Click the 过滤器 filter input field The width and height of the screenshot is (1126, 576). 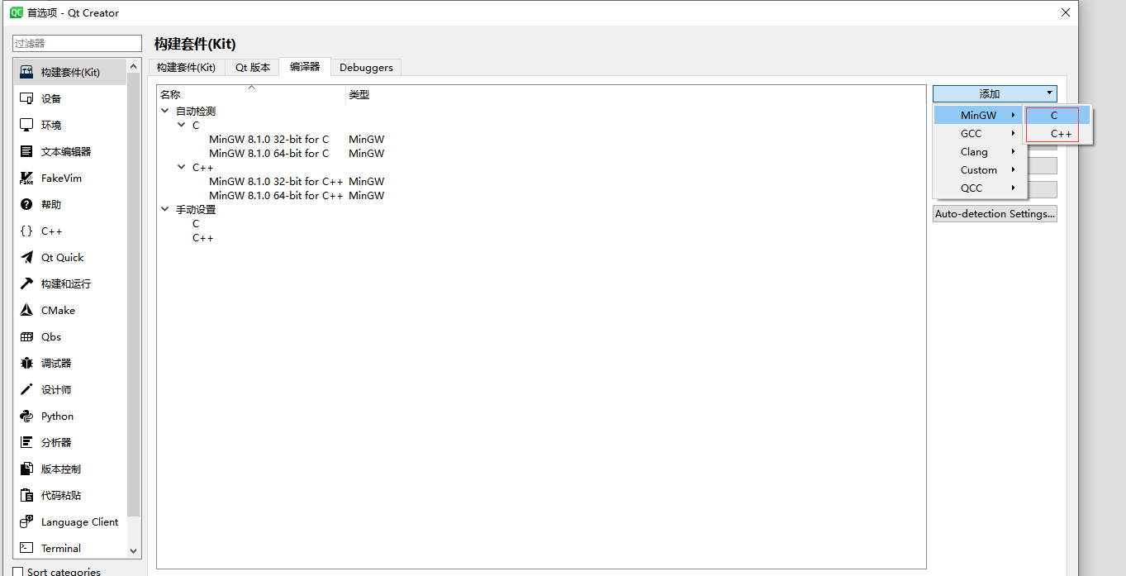point(78,43)
